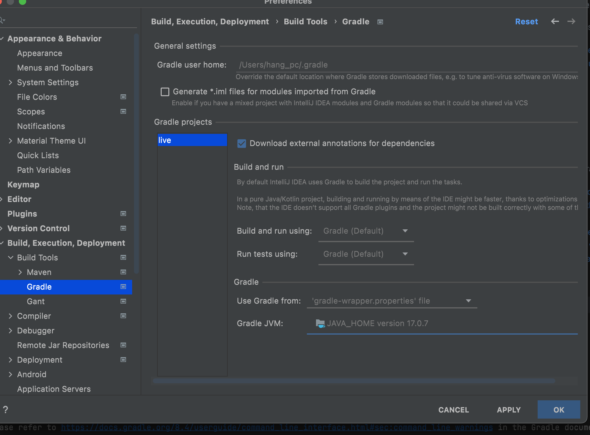Expand the Maven tree node
590x435 pixels.
[20, 272]
